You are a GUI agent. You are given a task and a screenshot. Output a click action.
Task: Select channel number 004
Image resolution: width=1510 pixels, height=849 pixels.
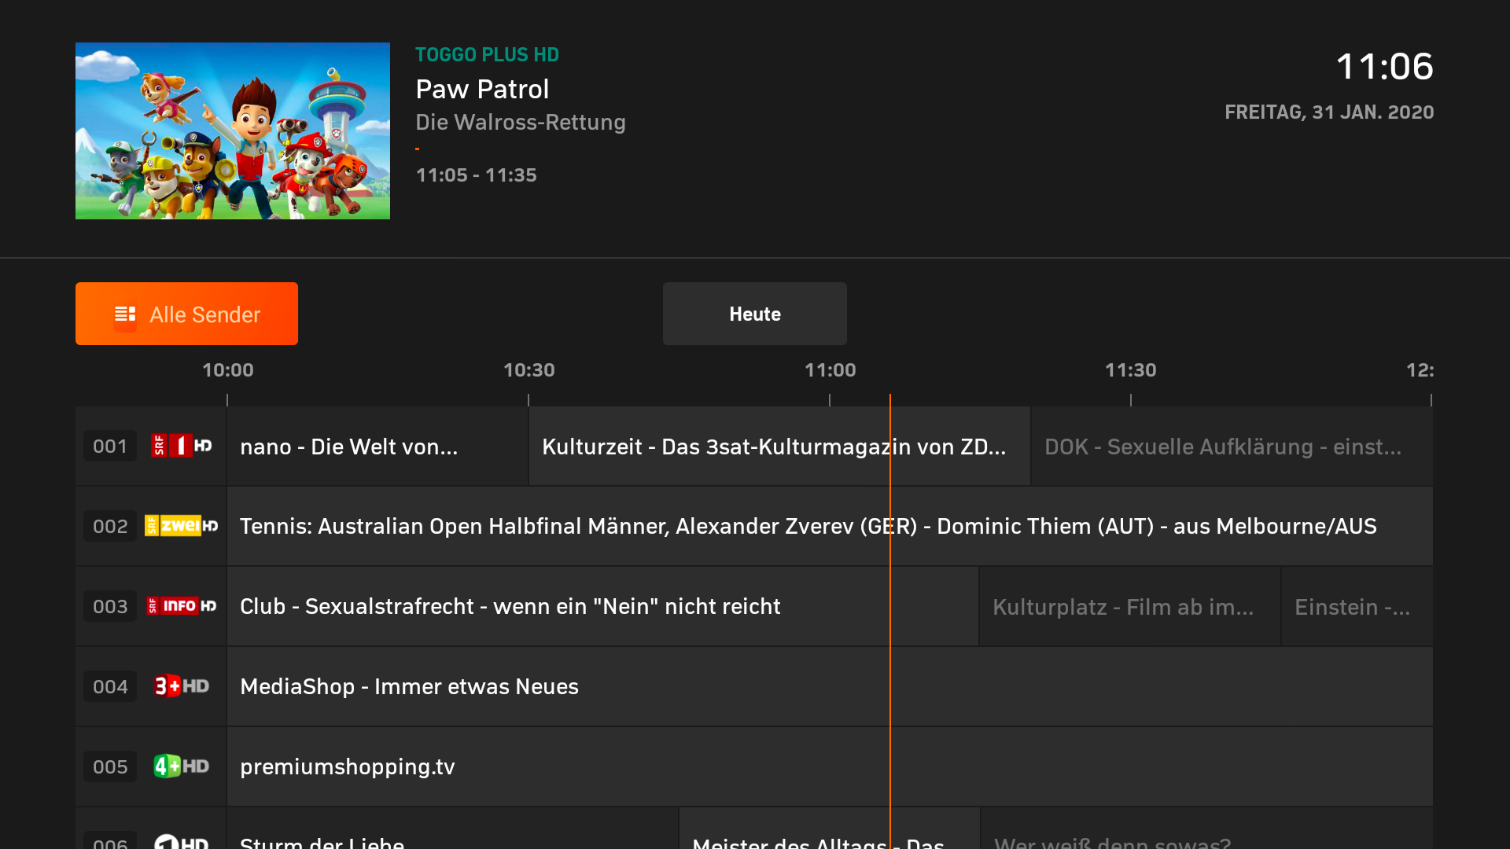110,687
